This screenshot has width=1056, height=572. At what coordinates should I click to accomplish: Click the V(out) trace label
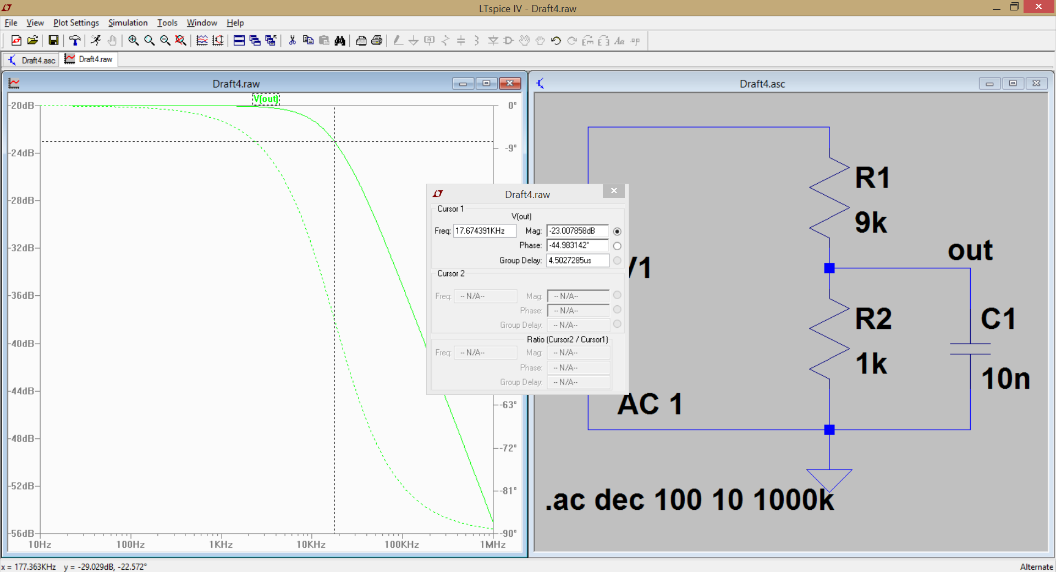click(x=266, y=99)
